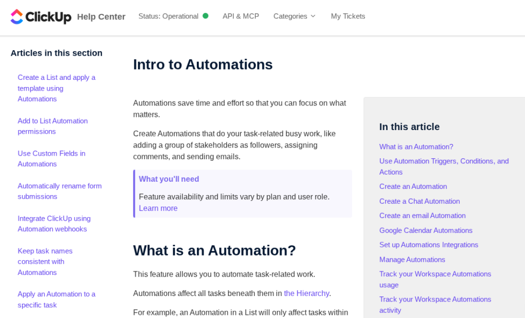The width and height of the screenshot is (525, 318).
Task: Open My Tickets
Action: pos(348,16)
